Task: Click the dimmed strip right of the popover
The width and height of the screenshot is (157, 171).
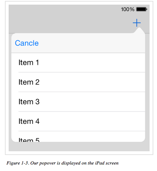Action: 147,87
